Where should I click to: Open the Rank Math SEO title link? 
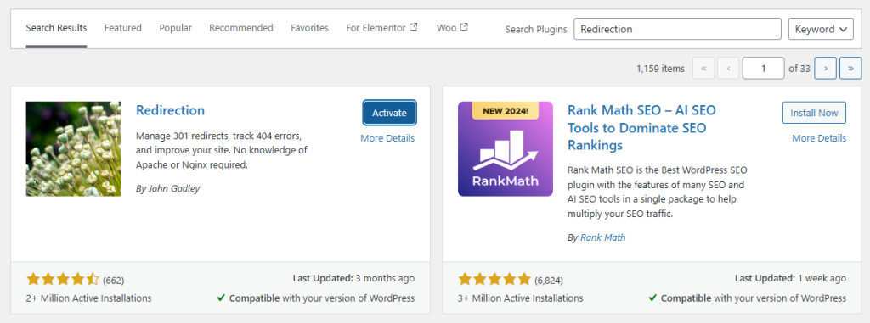point(641,127)
